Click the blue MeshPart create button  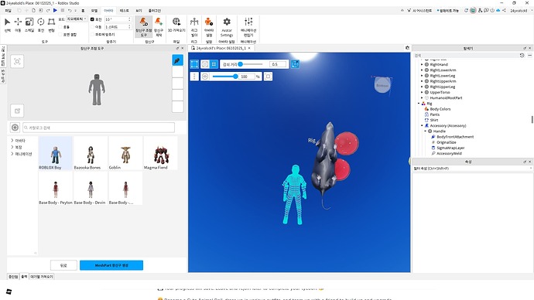(x=111, y=265)
